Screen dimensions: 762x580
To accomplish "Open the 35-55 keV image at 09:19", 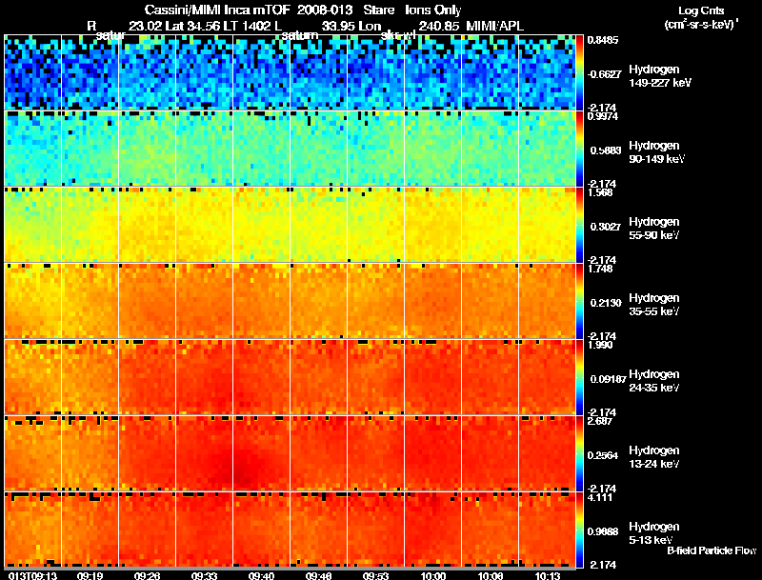I will point(90,301).
